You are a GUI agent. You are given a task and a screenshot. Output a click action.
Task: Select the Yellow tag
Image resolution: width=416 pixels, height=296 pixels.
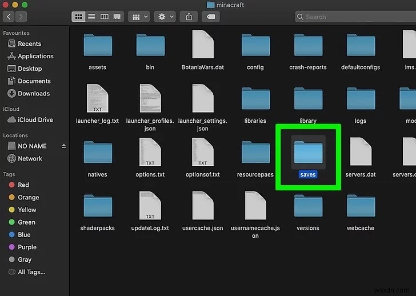pos(22,210)
